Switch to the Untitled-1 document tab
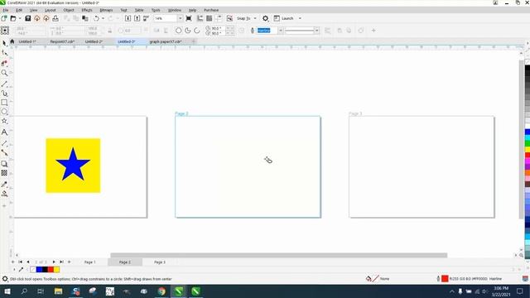530x298 pixels. [27, 41]
